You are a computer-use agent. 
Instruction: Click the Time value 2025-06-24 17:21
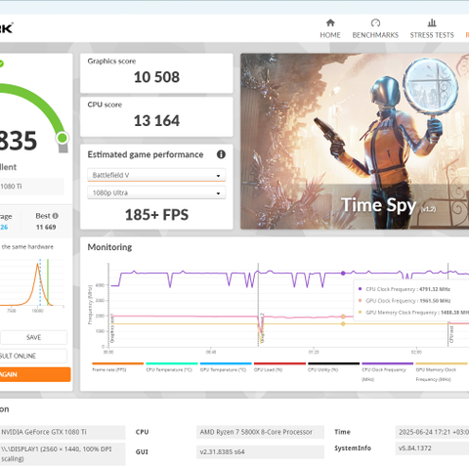click(x=432, y=432)
